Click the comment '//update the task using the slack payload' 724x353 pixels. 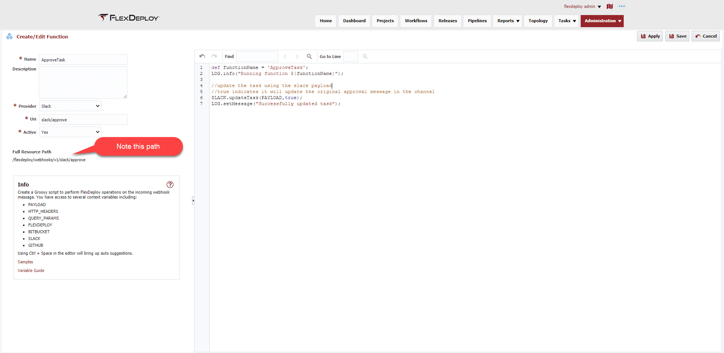click(x=272, y=86)
